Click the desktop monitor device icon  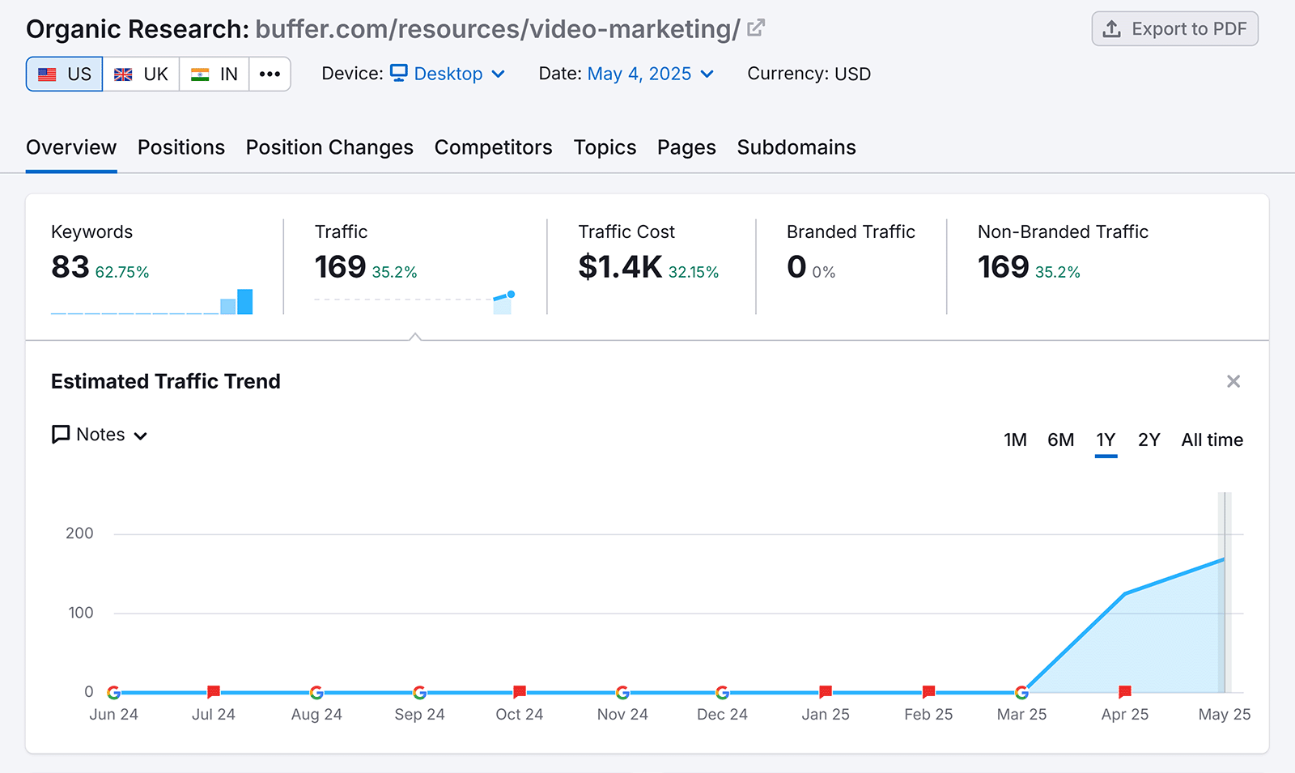(399, 74)
